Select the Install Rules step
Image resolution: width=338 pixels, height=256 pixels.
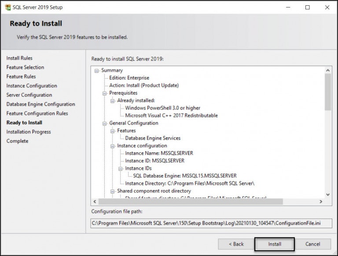[19, 58]
